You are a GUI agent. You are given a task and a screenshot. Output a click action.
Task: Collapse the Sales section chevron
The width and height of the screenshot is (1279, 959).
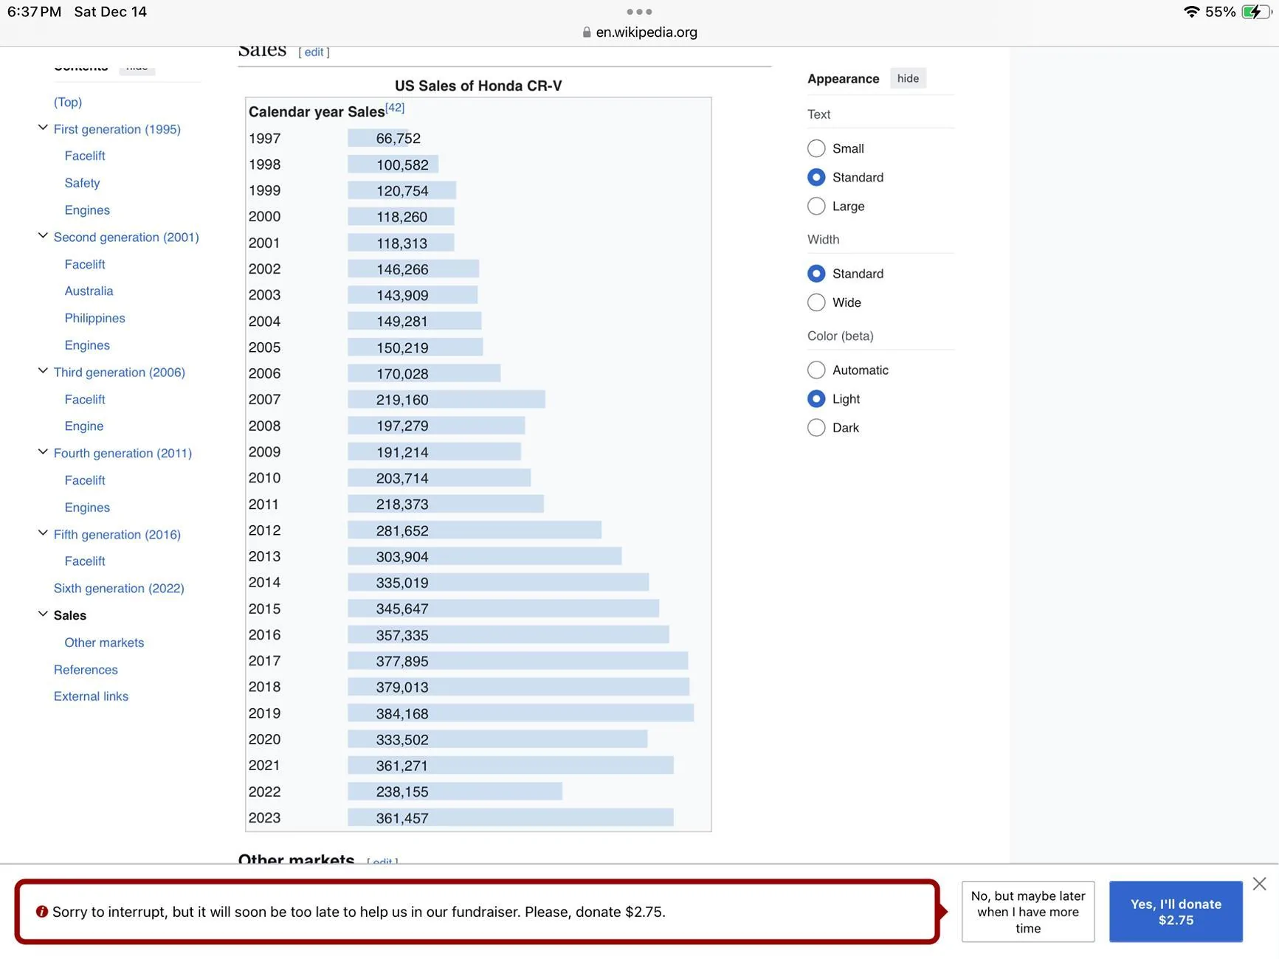pyautogui.click(x=43, y=614)
